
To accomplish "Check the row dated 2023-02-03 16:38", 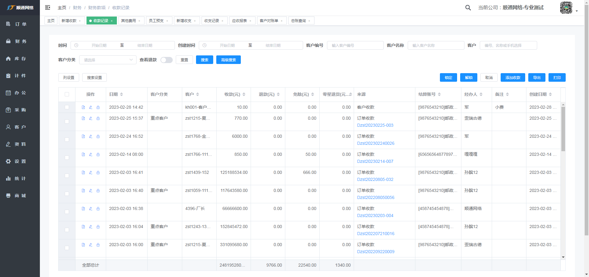I will coord(67,212).
